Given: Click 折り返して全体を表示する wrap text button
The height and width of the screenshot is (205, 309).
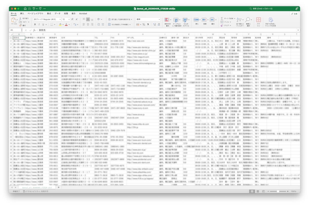Looking at the screenshot, I should 120,19.
